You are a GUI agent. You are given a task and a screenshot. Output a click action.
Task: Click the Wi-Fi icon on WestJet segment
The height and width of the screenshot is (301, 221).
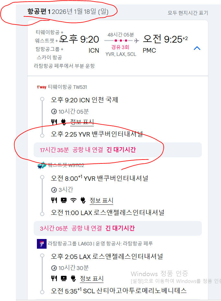[x=73, y=200]
